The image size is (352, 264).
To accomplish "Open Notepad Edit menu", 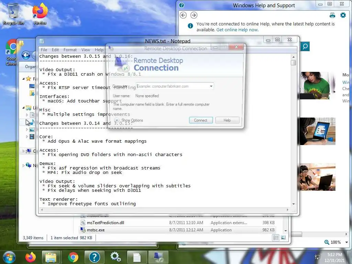I will coord(55,50).
